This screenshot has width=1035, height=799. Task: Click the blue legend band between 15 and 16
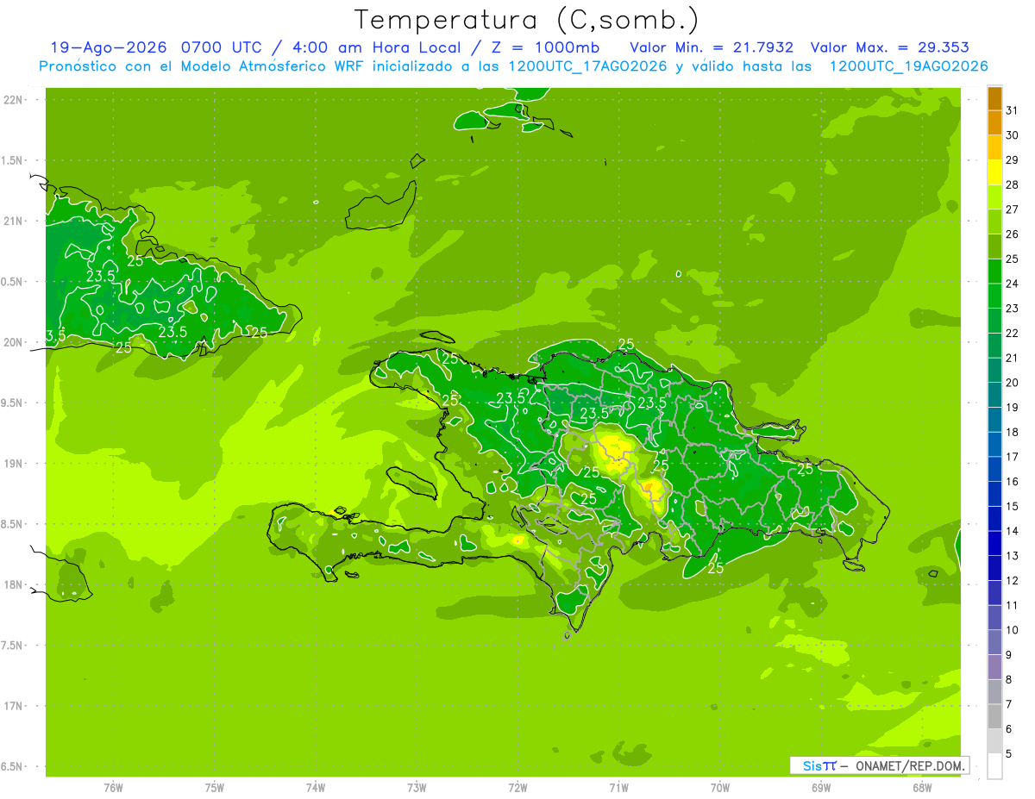[x=994, y=494]
